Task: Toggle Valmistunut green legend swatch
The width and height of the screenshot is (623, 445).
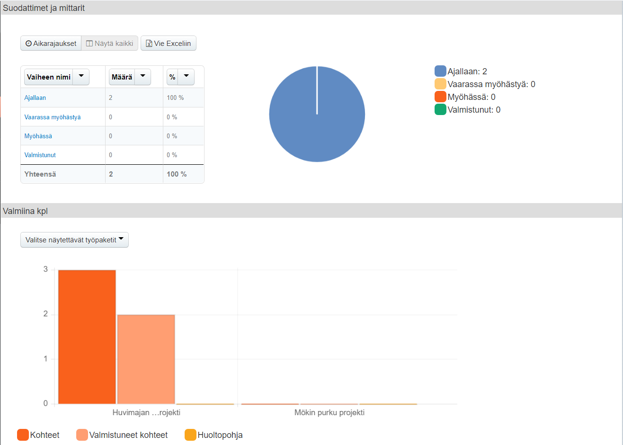Action: tap(440, 110)
